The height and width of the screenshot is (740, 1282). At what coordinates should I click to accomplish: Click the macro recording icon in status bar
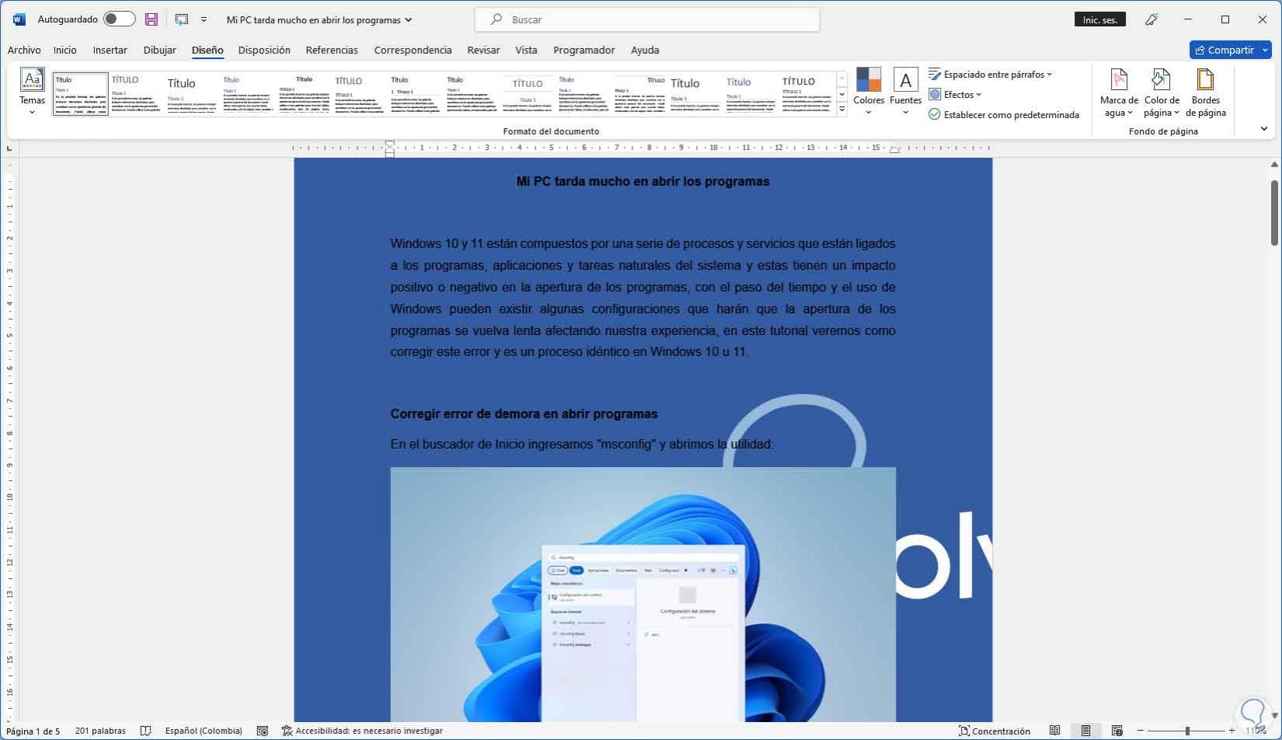[263, 731]
